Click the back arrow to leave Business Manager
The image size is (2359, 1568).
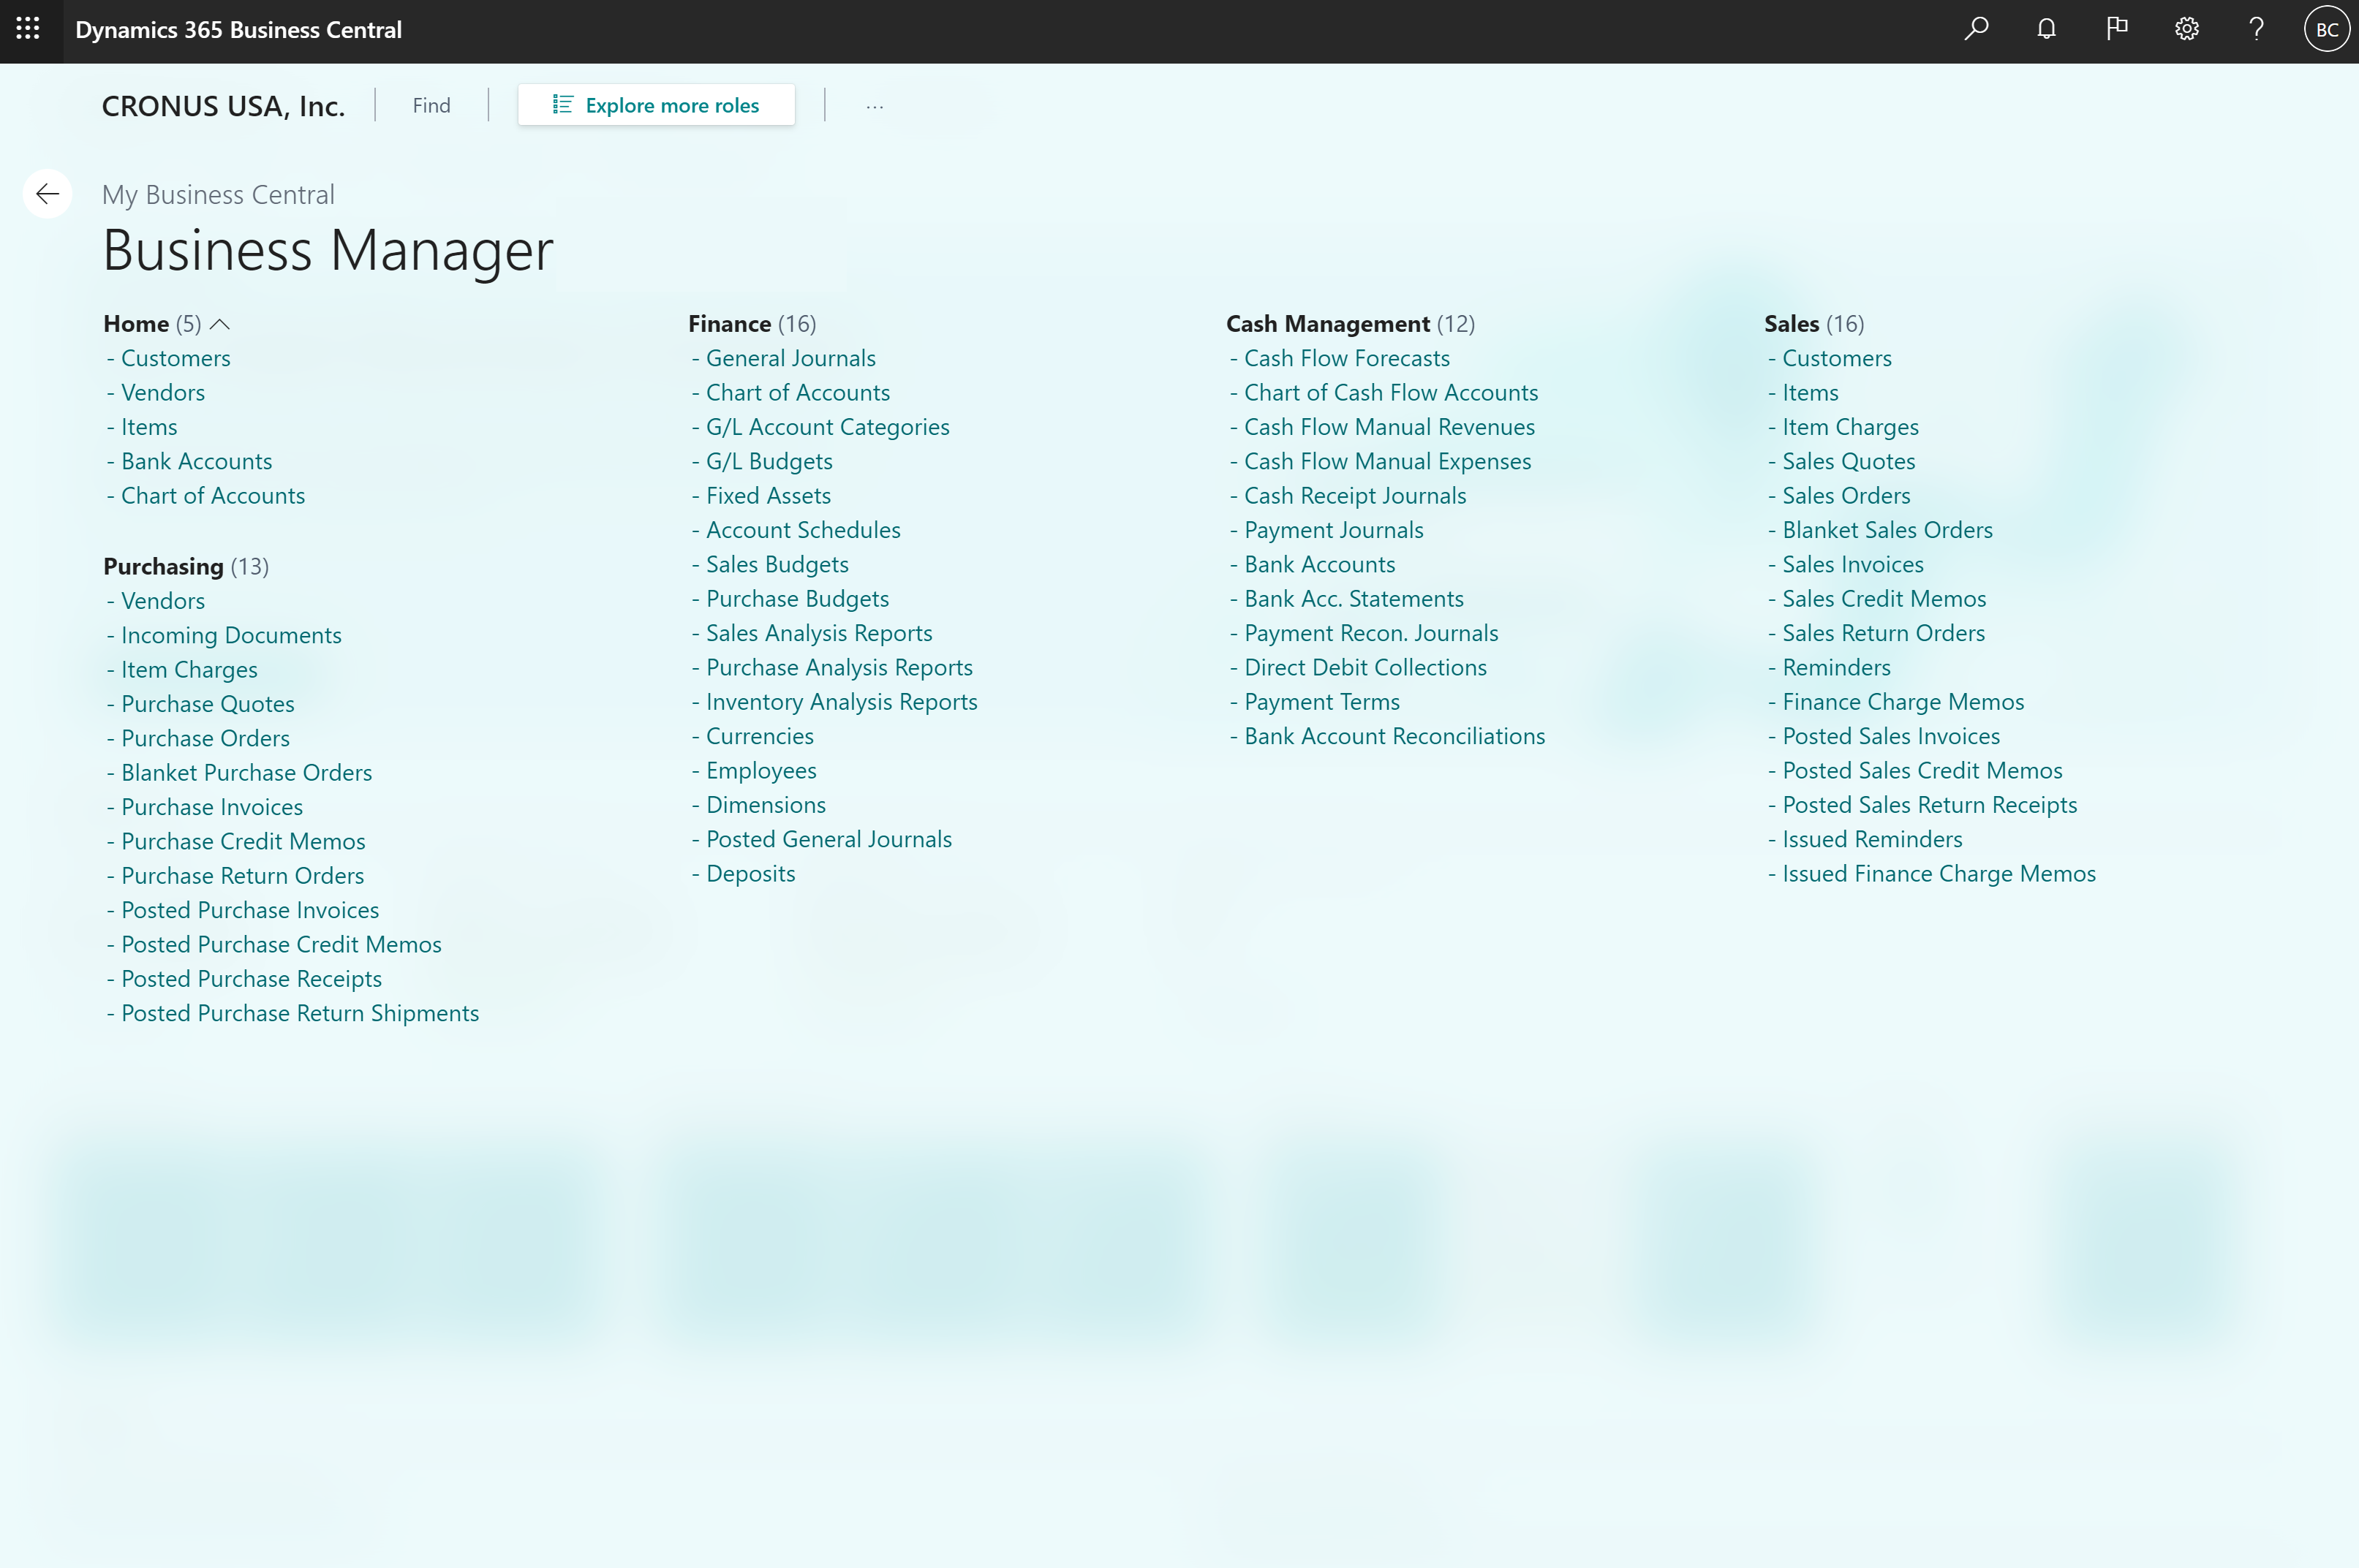click(47, 193)
